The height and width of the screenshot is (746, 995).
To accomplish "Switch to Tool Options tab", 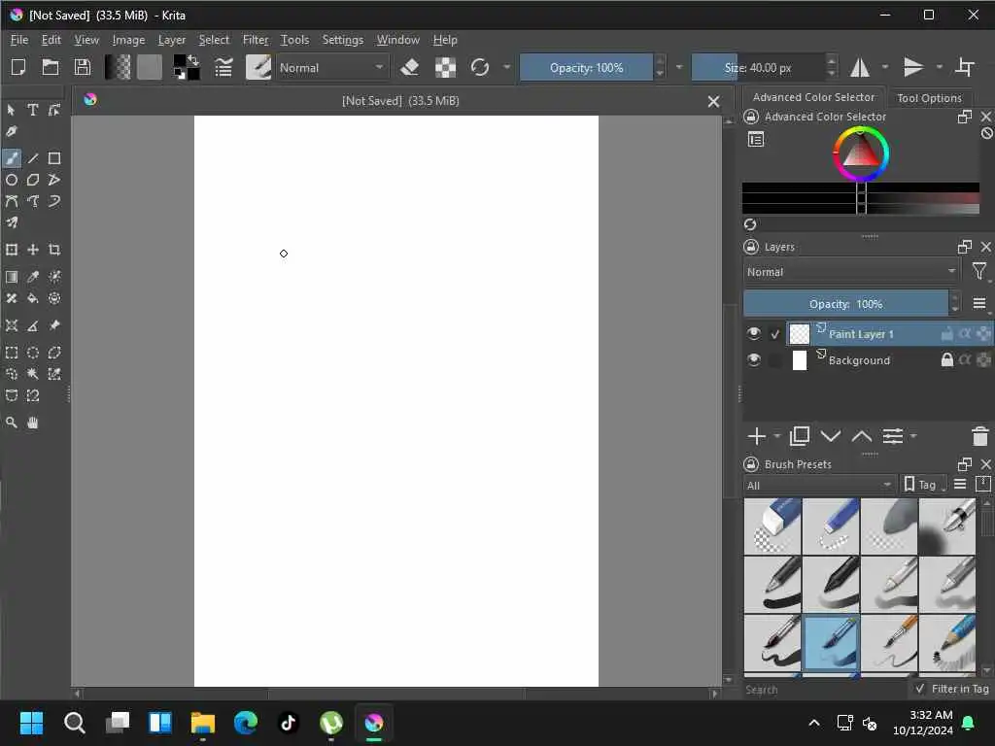I will tap(929, 98).
